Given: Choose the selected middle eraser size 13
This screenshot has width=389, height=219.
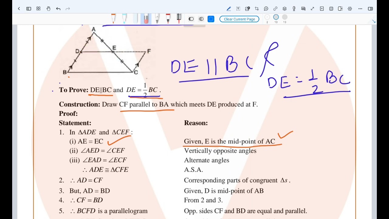Looking at the screenshot, I should (276, 17).
